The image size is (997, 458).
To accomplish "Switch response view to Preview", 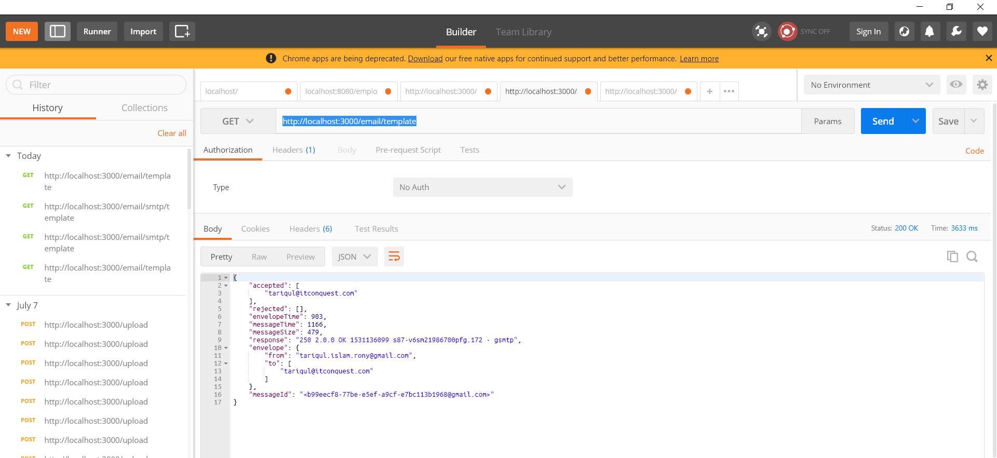I will [x=300, y=257].
